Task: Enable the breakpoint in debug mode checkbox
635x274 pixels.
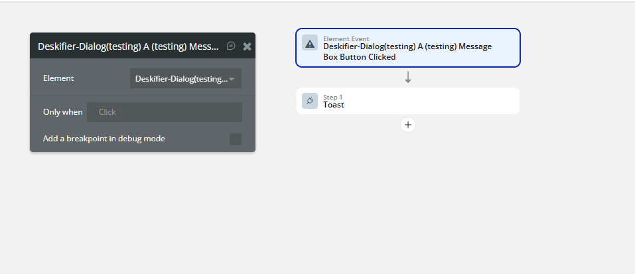Action: pyautogui.click(x=236, y=139)
